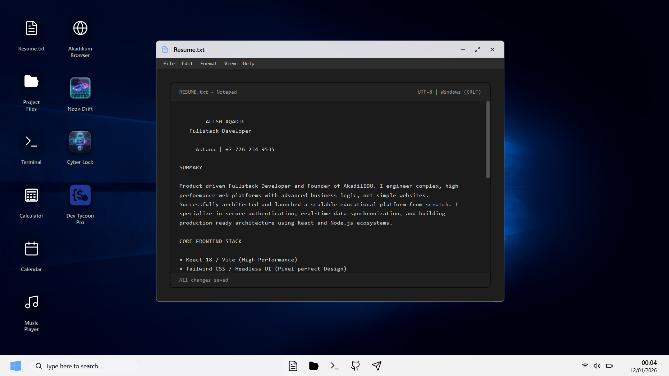This screenshot has height=376, width=669.
Task: Click the phone number '+7 776 234 9535'
Action: pos(250,149)
